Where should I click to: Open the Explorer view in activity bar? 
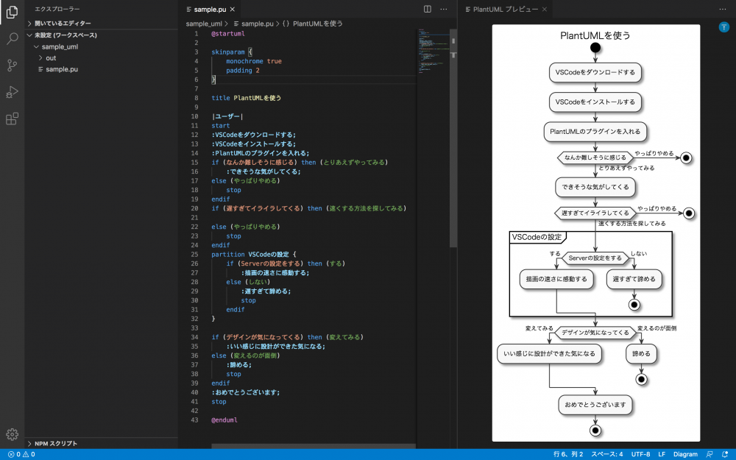tap(13, 13)
